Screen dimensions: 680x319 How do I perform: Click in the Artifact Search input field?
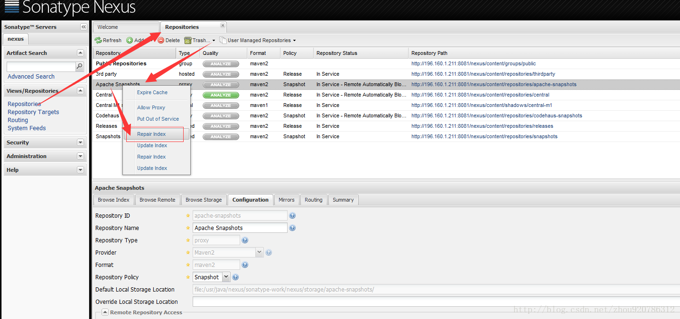41,67
